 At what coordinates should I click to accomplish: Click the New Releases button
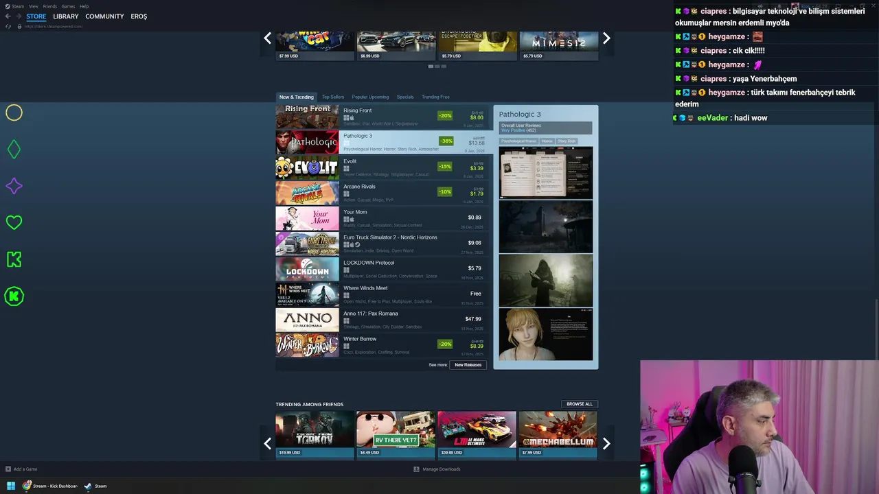468,365
